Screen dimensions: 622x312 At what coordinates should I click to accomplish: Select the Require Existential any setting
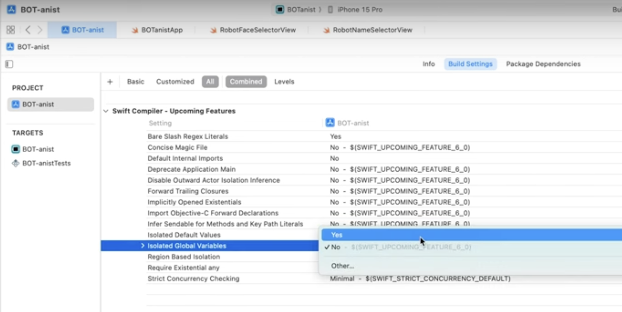[183, 268]
